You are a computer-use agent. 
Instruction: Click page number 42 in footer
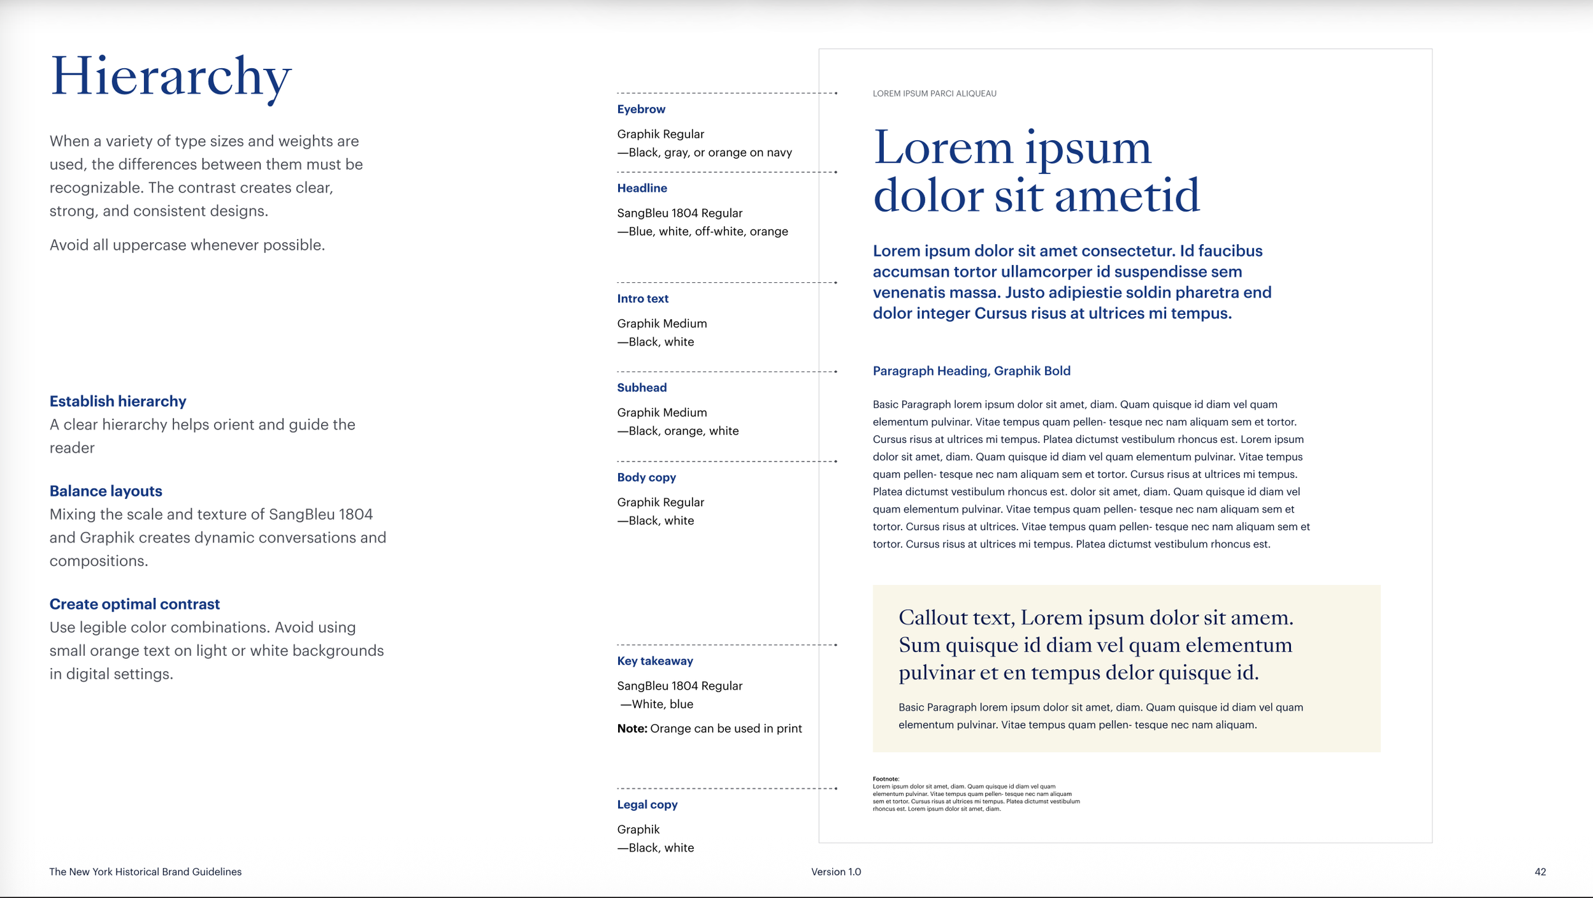point(1539,872)
